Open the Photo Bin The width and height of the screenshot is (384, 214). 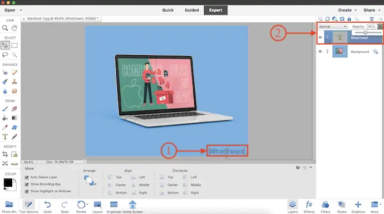pyautogui.click(x=9, y=207)
